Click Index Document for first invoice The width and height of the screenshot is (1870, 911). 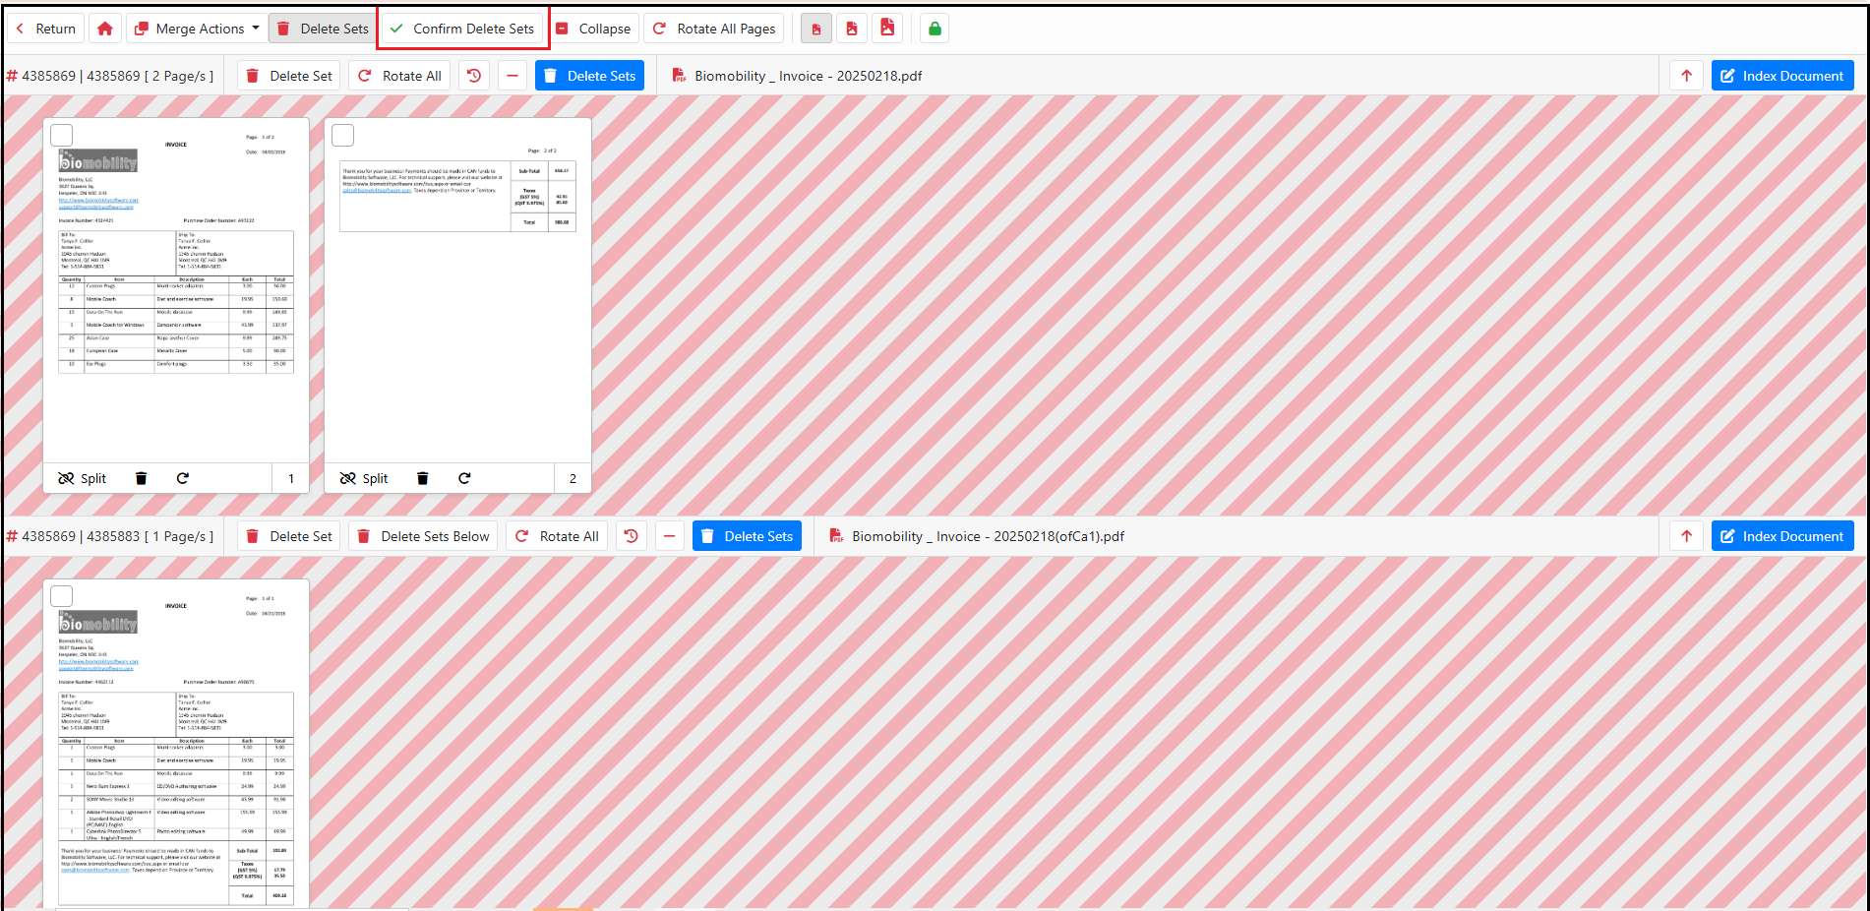[1781, 76]
